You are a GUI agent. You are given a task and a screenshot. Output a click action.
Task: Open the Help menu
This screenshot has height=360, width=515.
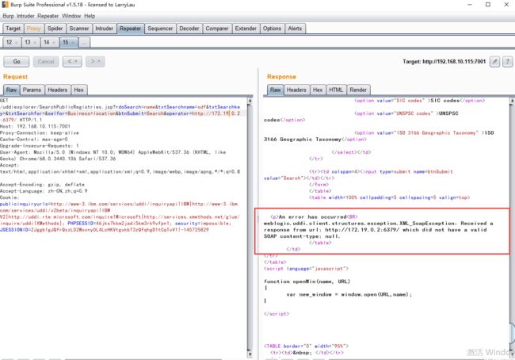90,16
